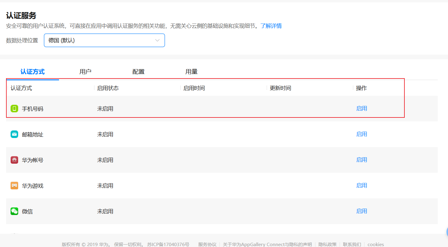
Task: Enable 华为帐号 authentication
Action: point(361,160)
